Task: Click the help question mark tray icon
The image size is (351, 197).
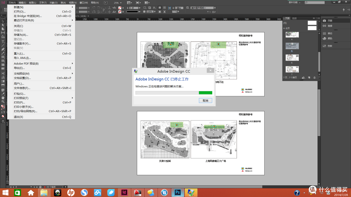Action: 297,193
